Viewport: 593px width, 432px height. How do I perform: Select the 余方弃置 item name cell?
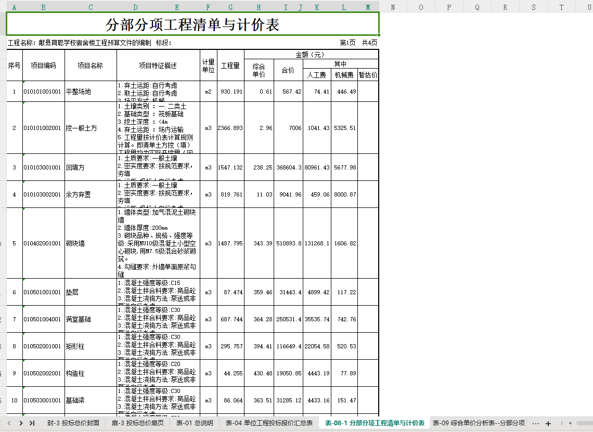click(x=91, y=194)
